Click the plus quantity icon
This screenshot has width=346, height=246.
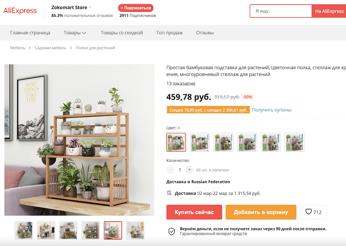tap(189, 170)
